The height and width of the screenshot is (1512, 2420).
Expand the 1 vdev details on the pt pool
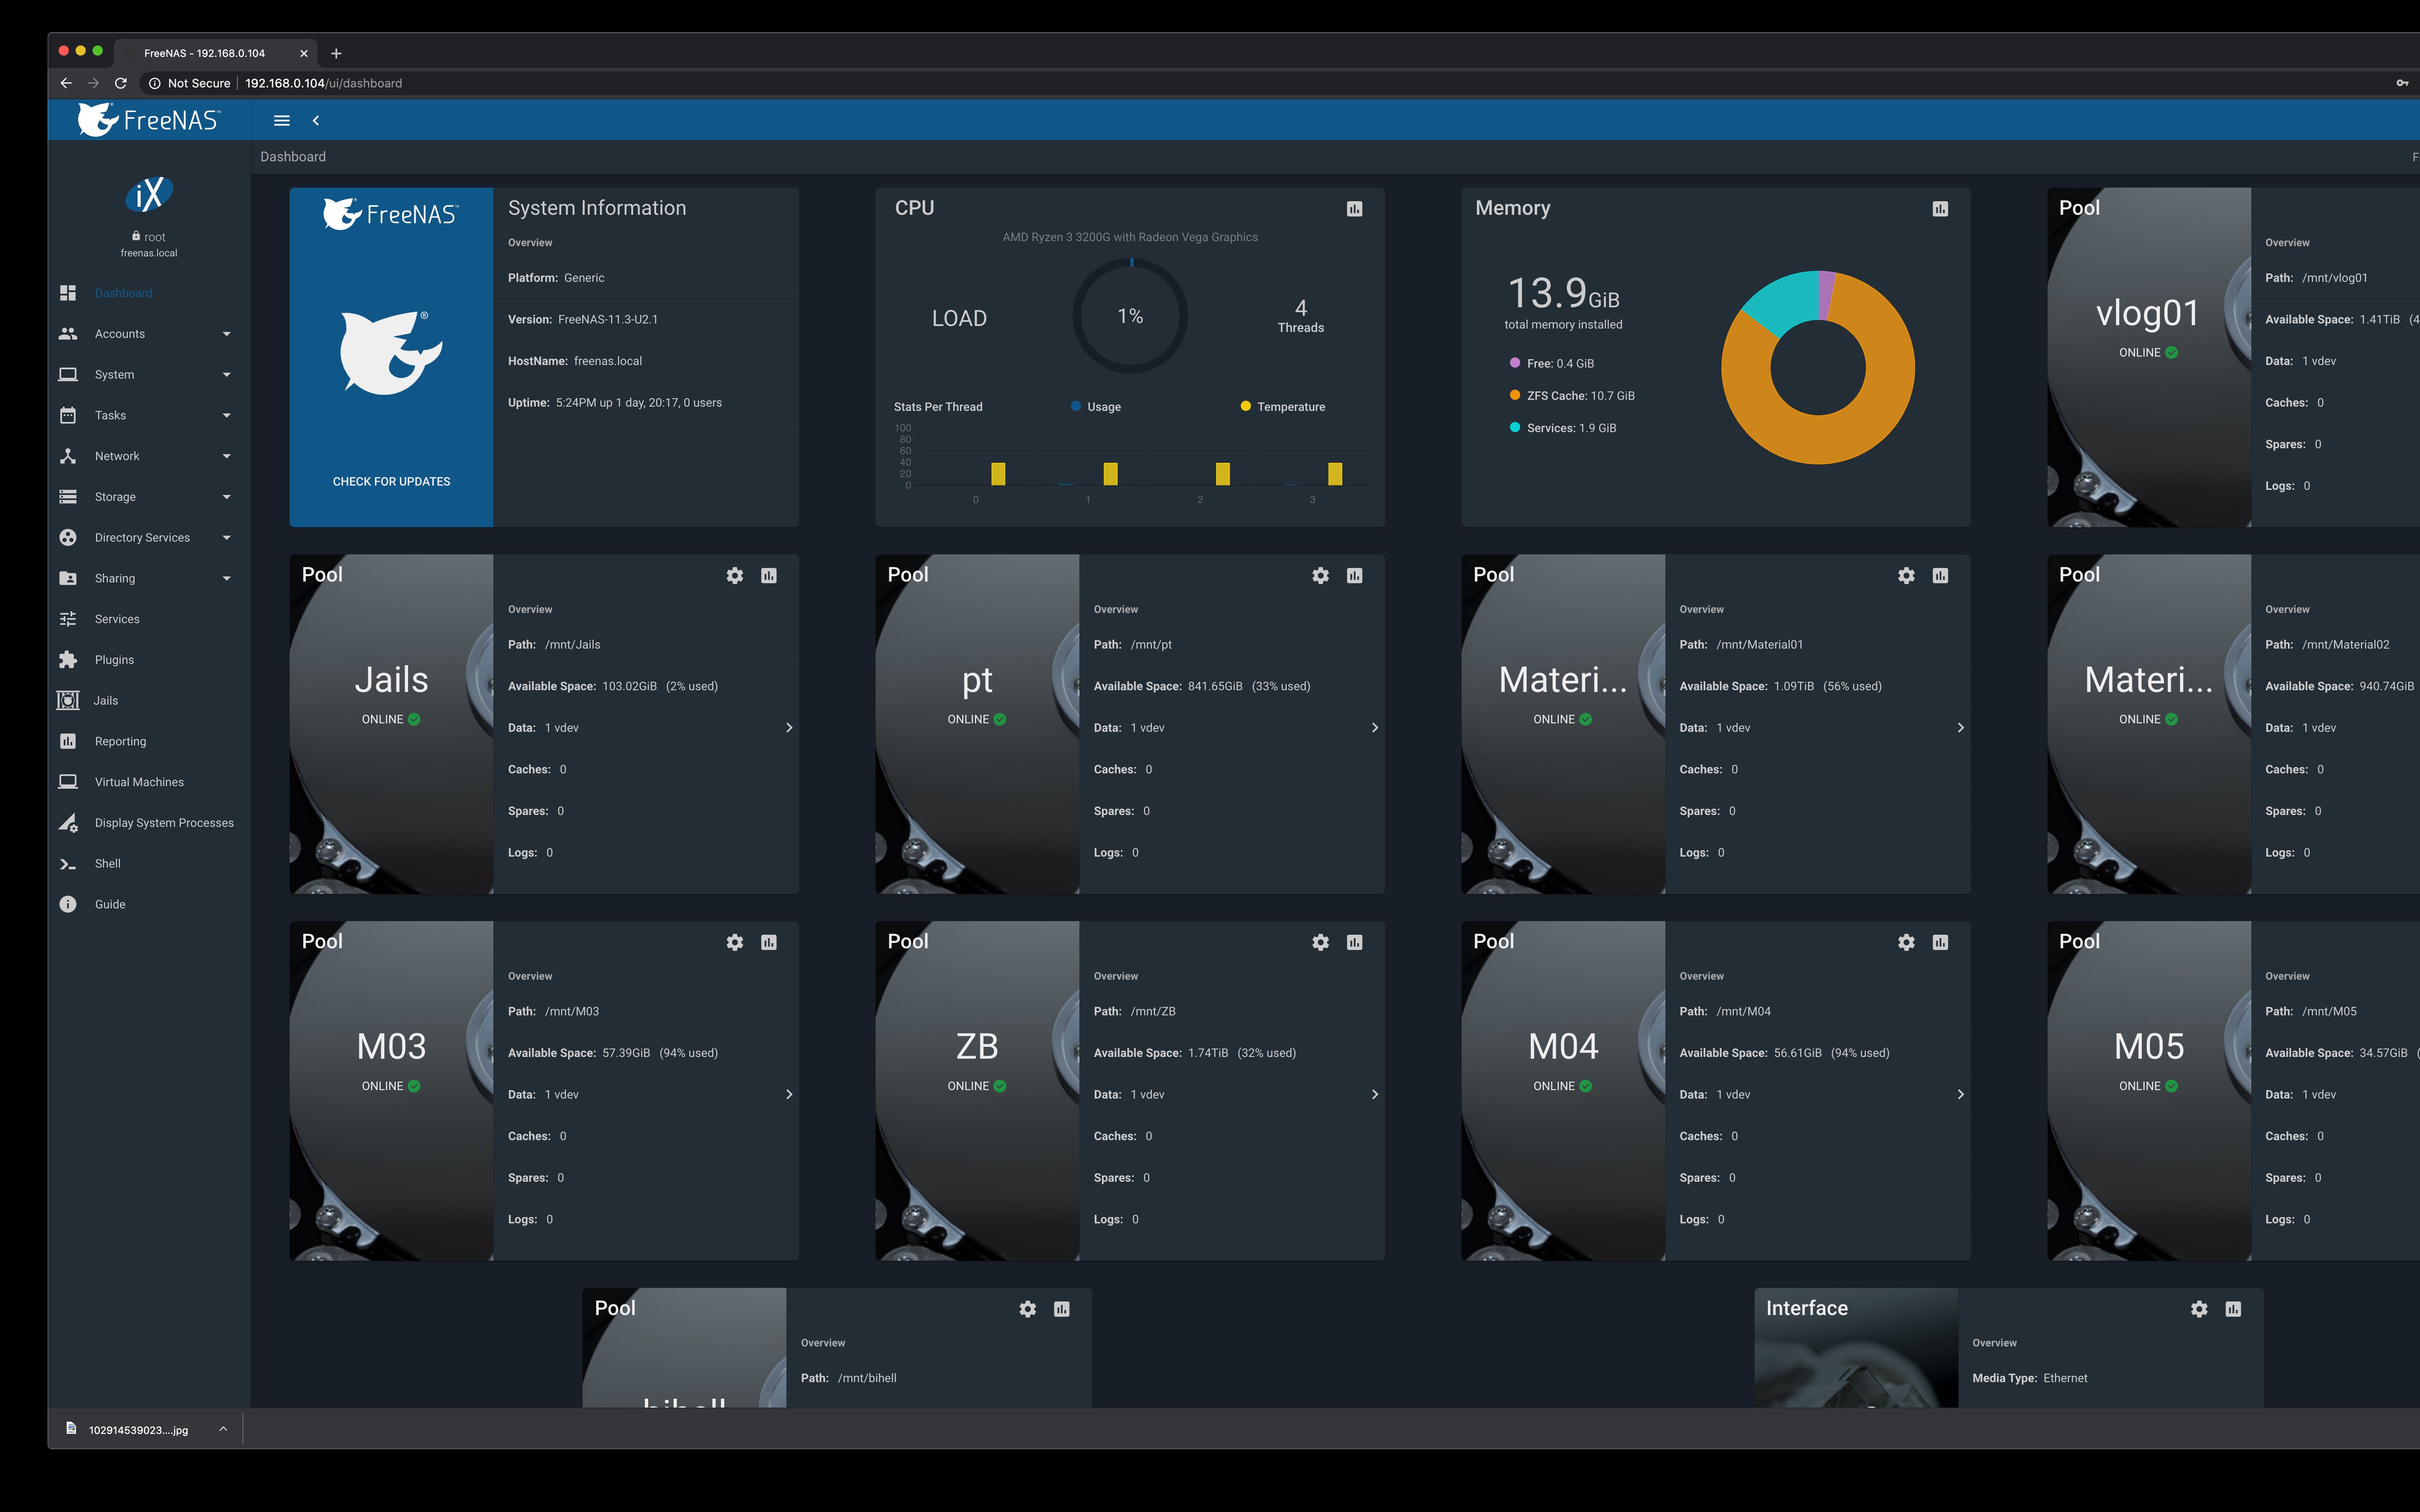coord(1375,727)
